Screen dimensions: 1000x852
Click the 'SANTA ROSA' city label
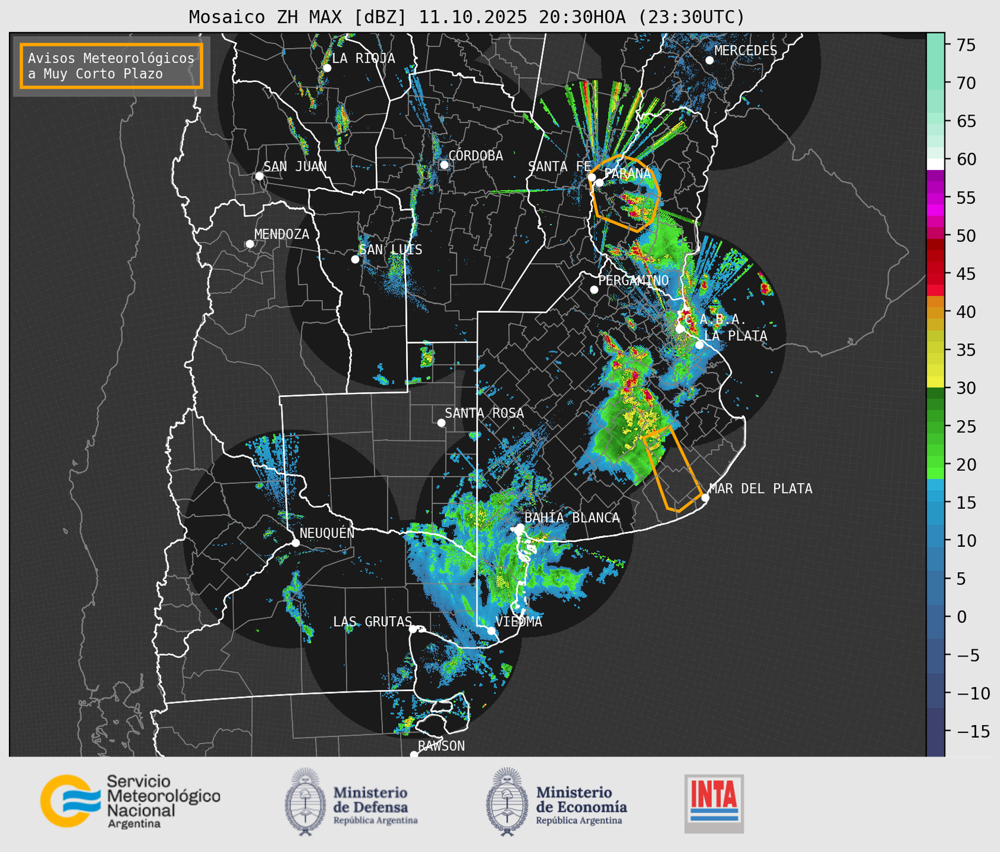484,413
